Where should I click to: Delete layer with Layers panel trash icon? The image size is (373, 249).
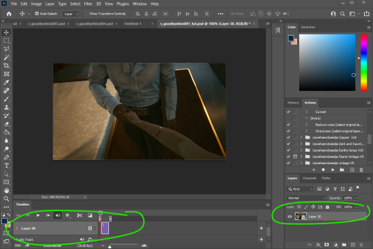click(x=361, y=245)
